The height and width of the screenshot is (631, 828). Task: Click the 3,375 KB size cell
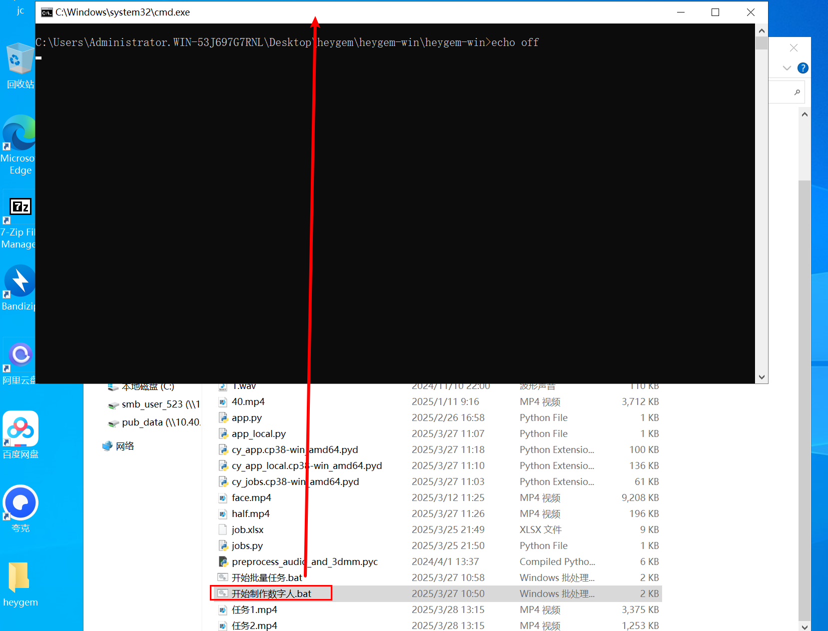coord(640,610)
